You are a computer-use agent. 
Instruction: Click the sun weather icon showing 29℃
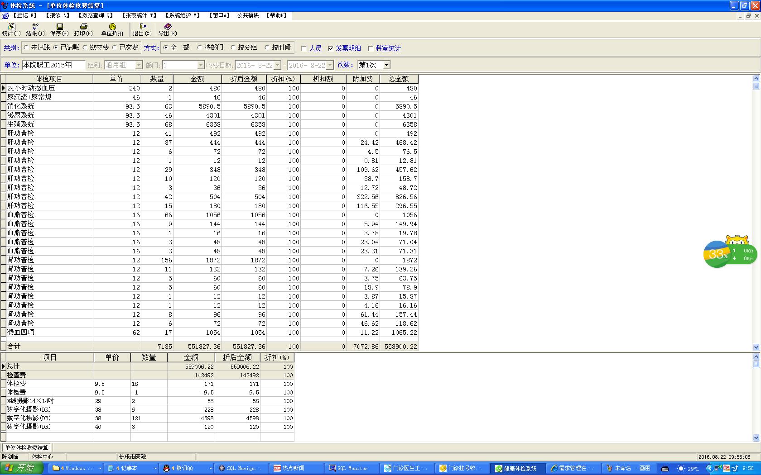(x=681, y=469)
